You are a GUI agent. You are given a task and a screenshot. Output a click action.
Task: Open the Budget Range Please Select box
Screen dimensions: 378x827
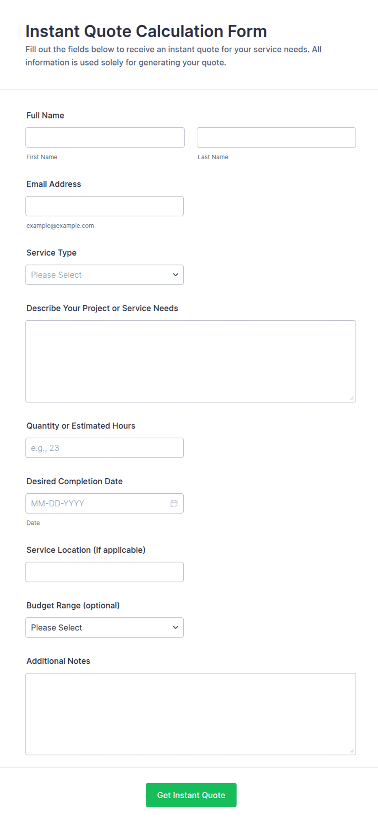[104, 628]
